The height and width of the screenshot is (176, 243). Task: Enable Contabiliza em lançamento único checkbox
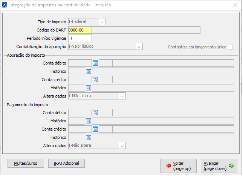[x=230, y=47]
